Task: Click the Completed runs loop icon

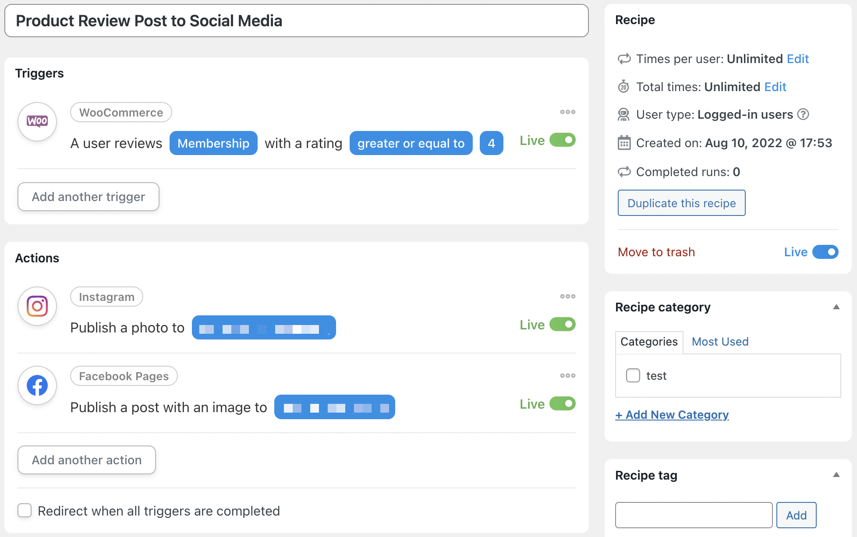Action: [624, 172]
